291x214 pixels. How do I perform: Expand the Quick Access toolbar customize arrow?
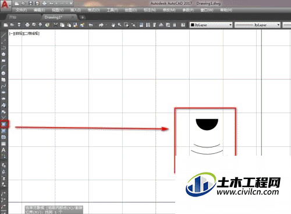coord(71,3)
